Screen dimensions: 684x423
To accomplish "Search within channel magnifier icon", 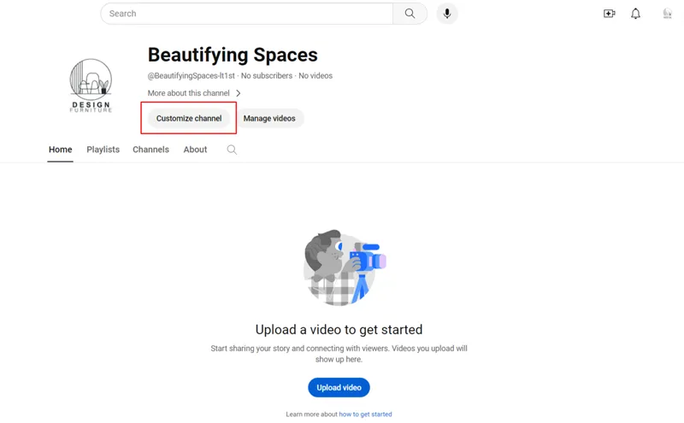I will [232, 150].
